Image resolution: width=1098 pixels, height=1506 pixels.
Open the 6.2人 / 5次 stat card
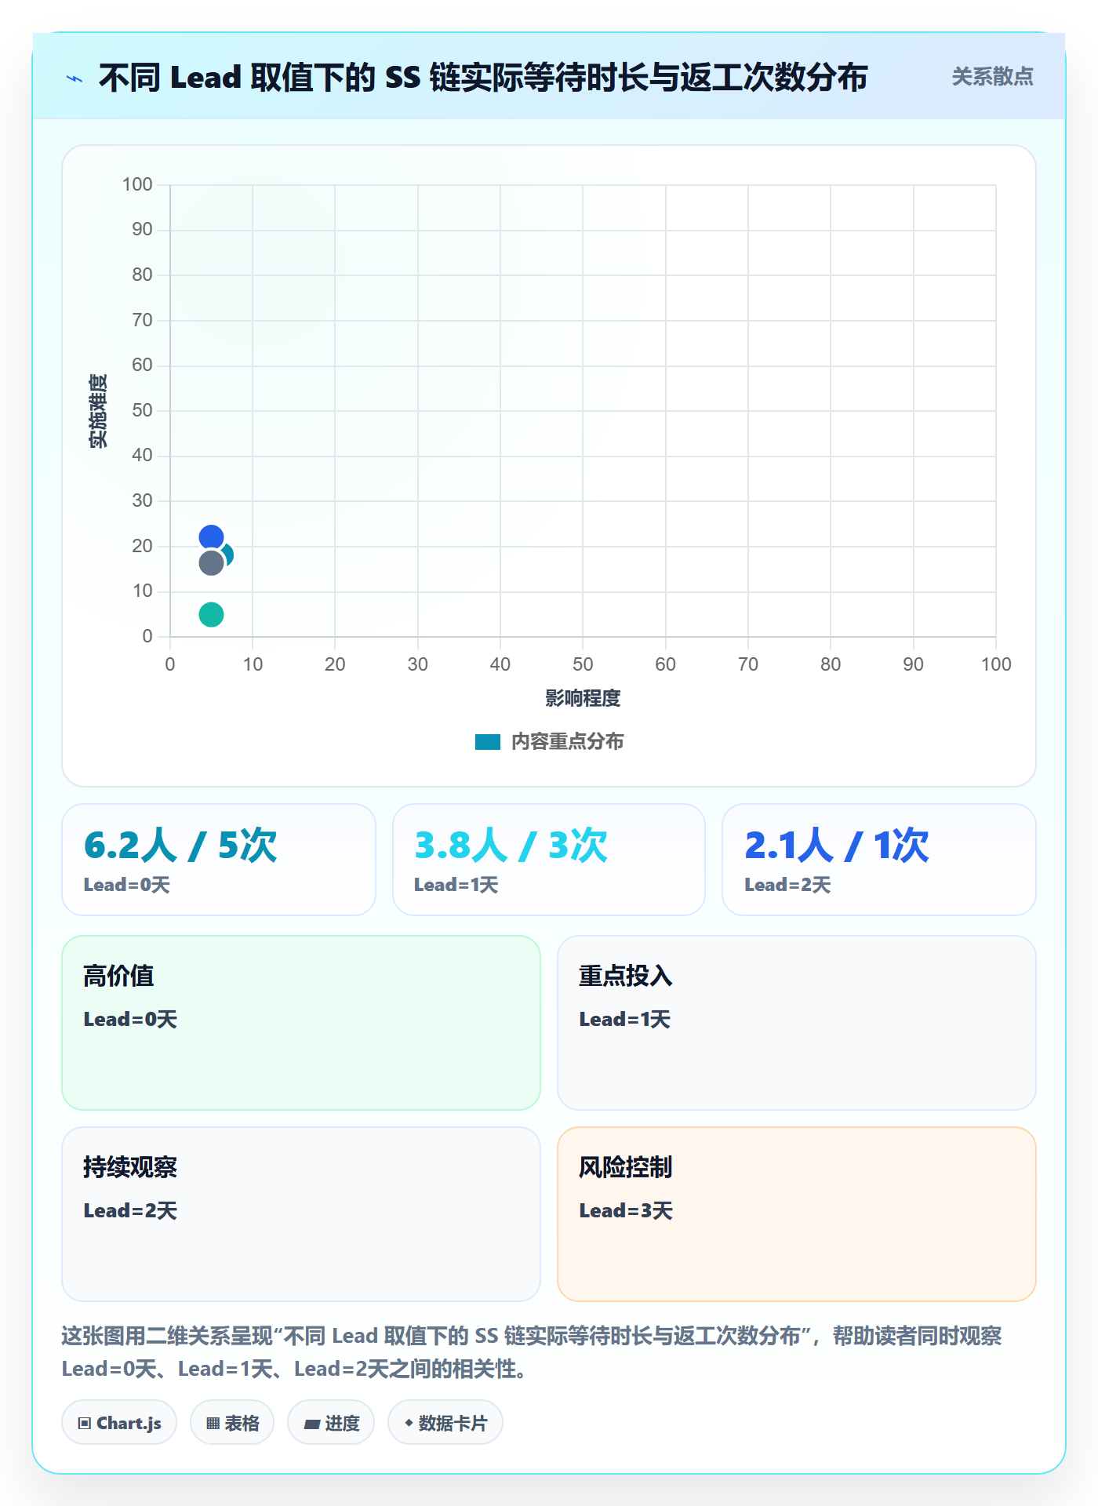tap(219, 860)
